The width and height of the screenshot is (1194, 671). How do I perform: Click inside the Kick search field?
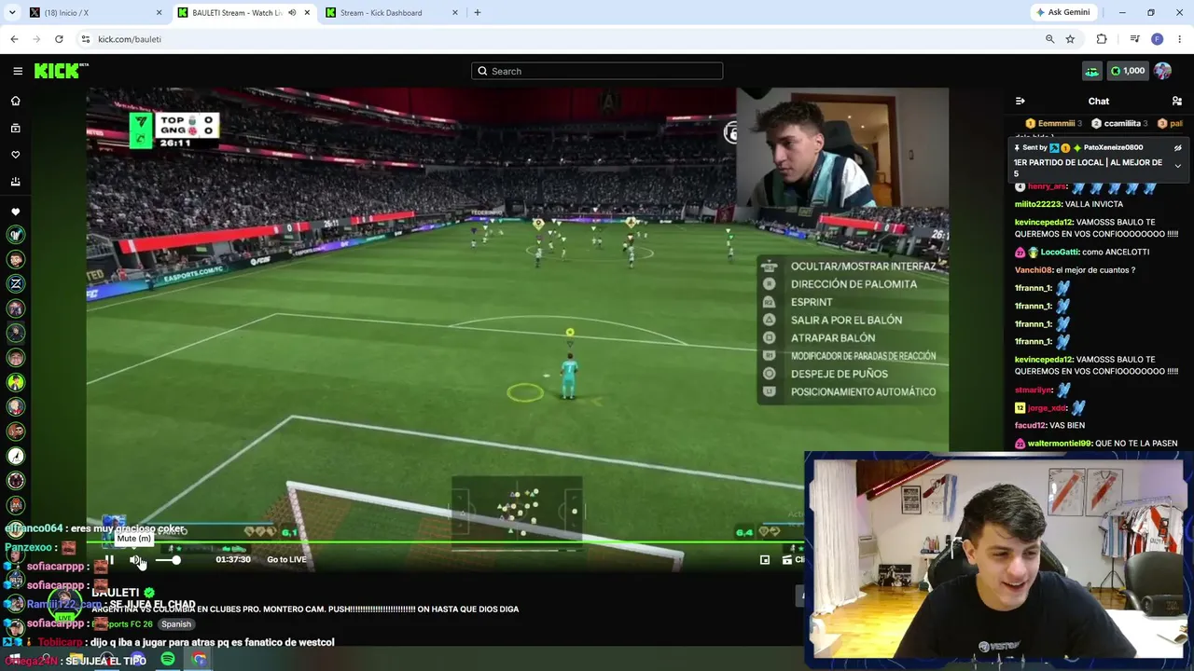pyautogui.click(x=597, y=71)
